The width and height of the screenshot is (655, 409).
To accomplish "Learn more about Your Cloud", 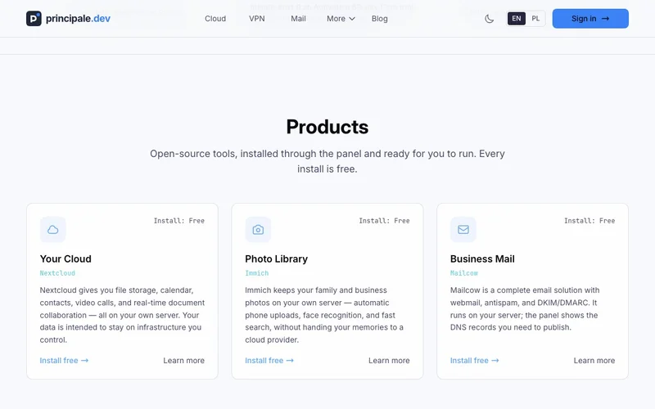I will (x=183, y=361).
